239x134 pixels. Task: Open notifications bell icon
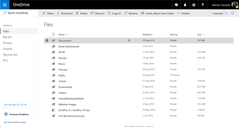pyautogui.click(x=185, y=5)
